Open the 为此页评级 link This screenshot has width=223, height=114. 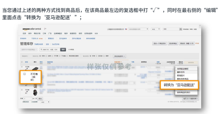[x=55, y=44]
